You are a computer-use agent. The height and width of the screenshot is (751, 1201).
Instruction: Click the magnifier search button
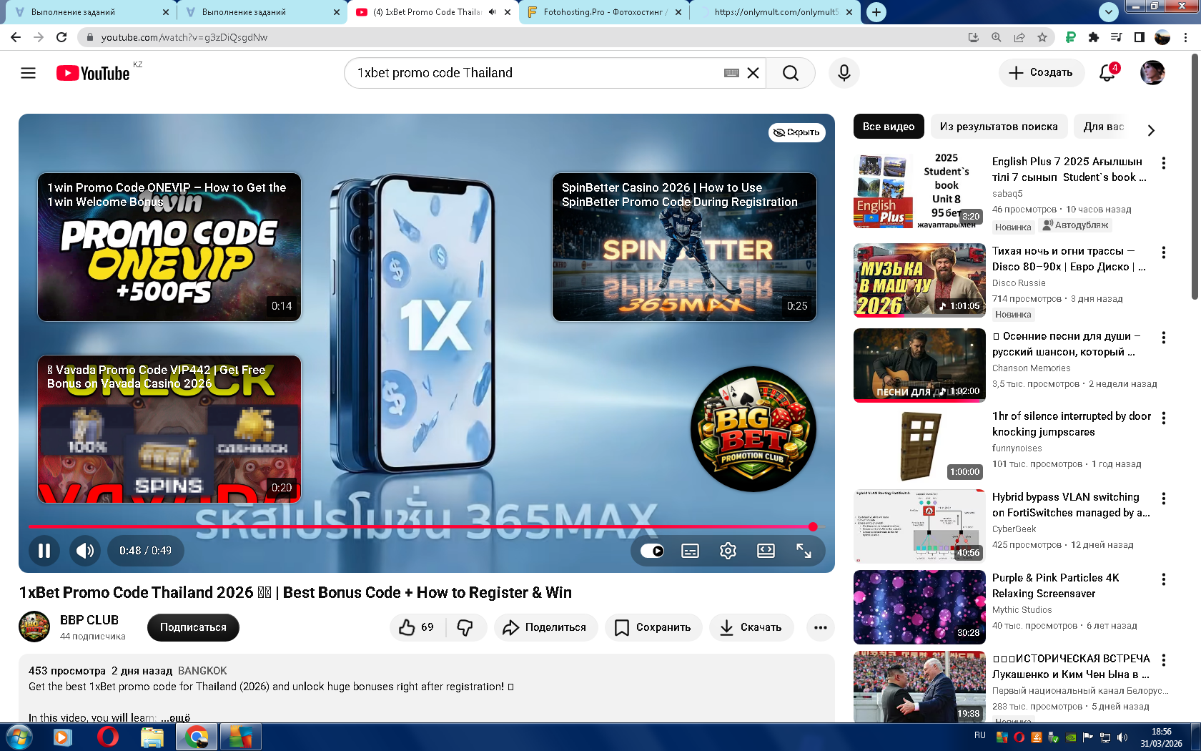tap(790, 73)
